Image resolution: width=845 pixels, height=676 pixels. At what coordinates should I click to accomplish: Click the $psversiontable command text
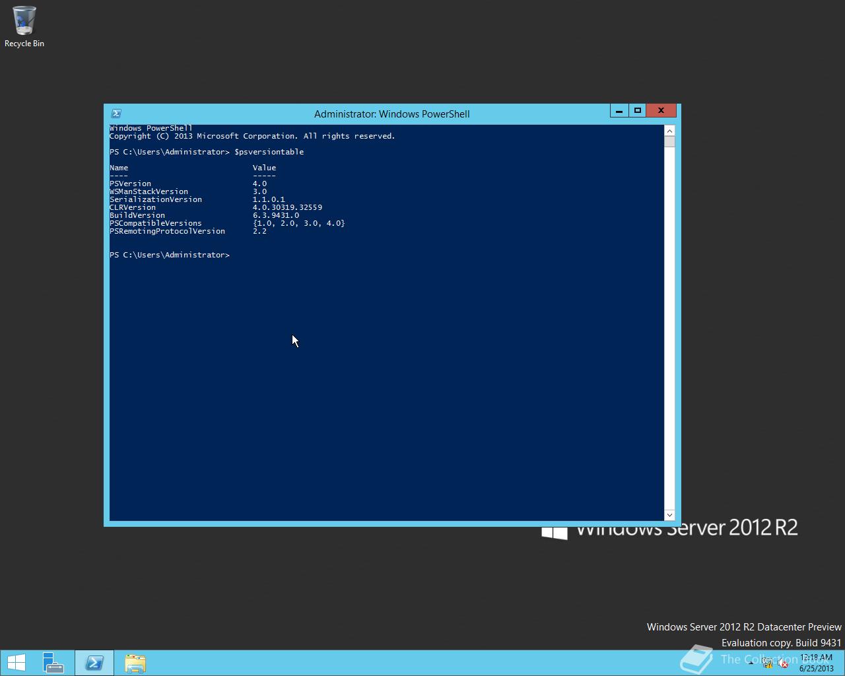click(x=269, y=152)
